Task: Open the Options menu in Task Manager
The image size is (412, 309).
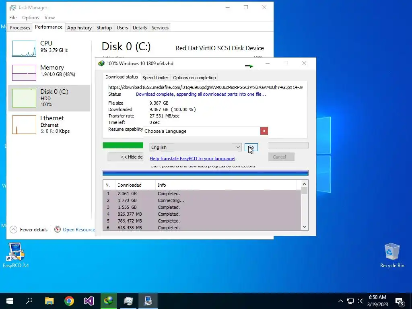Action: [31, 18]
